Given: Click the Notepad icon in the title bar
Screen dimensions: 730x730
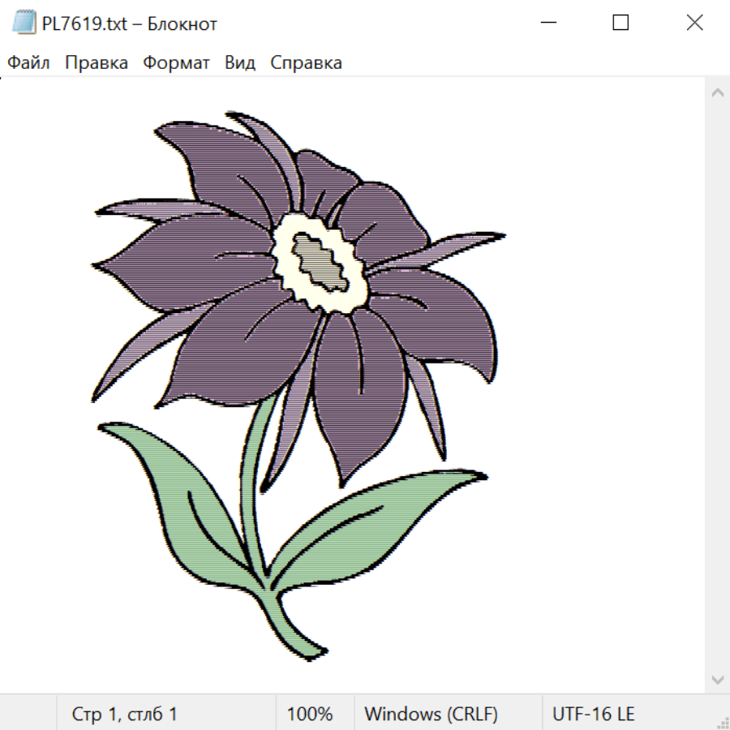Looking at the screenshot, I should tap(24, 24).
